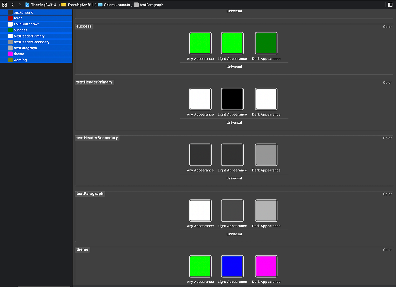
Task: Select the error color asset
Action: tap(36, 18)
